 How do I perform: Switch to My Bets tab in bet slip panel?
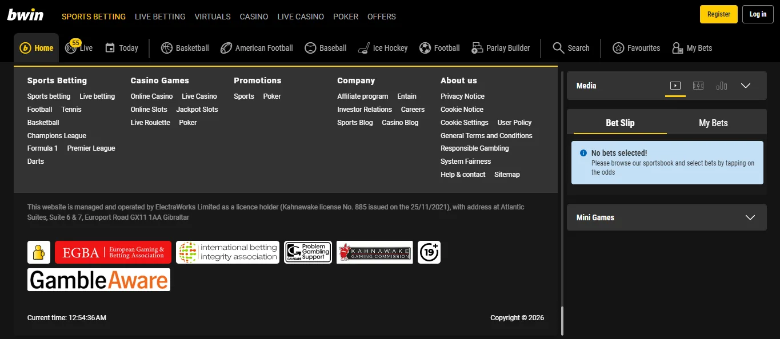coord(713,123)
